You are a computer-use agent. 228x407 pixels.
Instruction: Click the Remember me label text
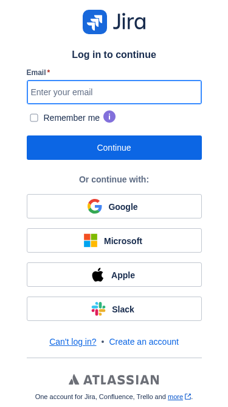[x=72, y=118]
